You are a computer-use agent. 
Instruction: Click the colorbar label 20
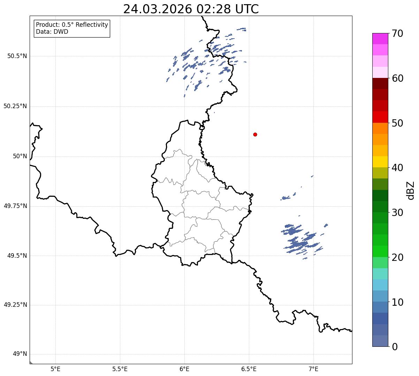[398, 257]
